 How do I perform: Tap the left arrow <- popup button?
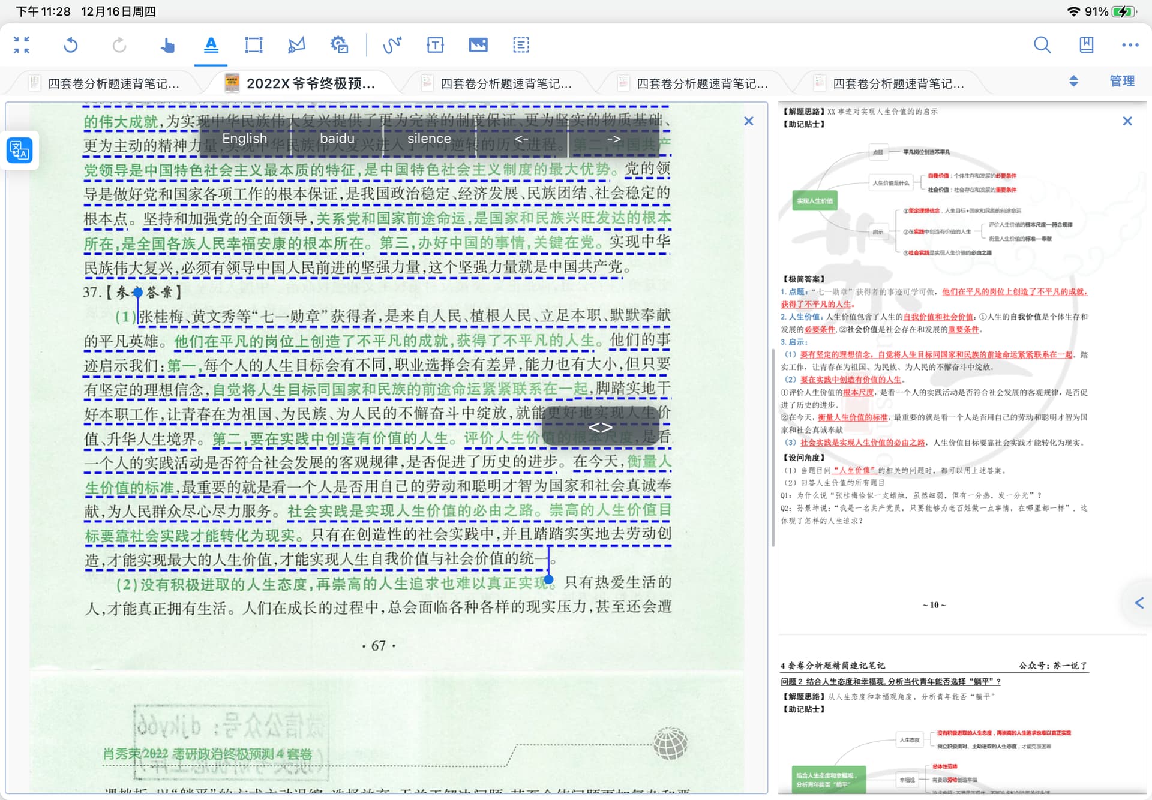tap(521, 139)
